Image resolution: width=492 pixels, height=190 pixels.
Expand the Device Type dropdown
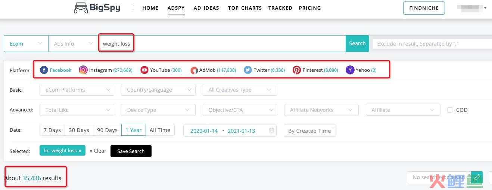pos(158,110)
